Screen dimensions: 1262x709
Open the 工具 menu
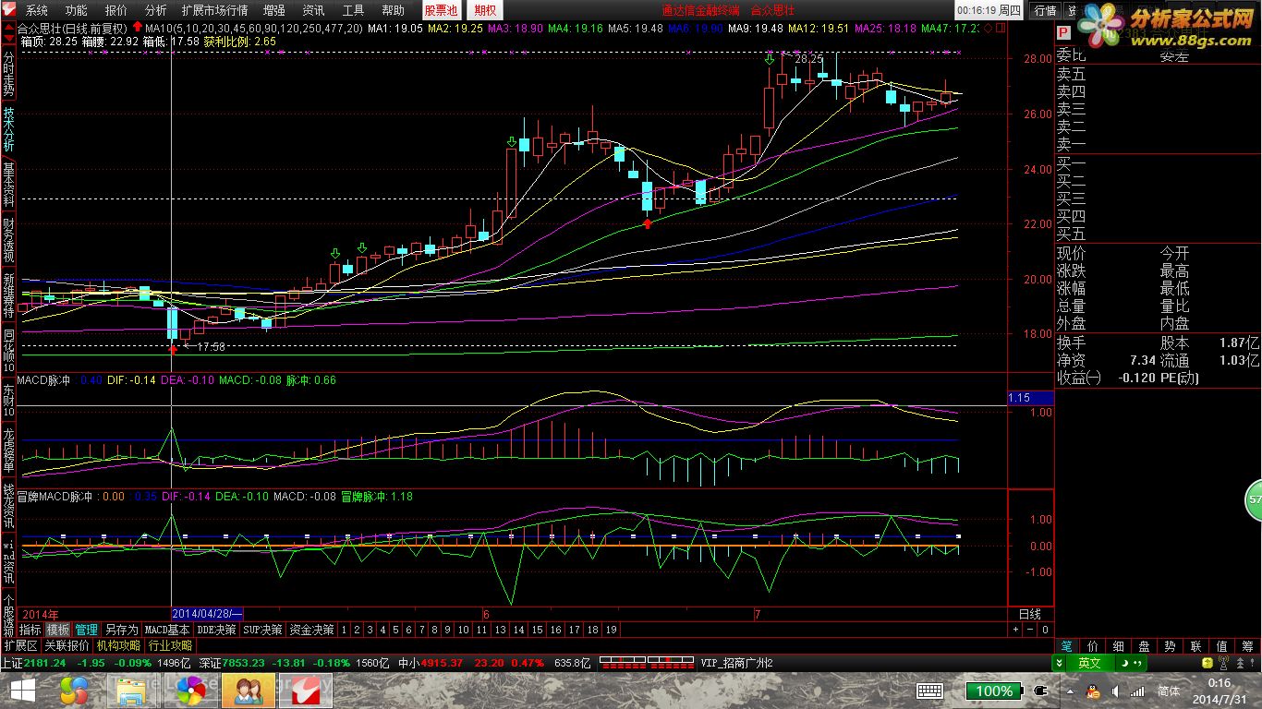pos(353,10)
